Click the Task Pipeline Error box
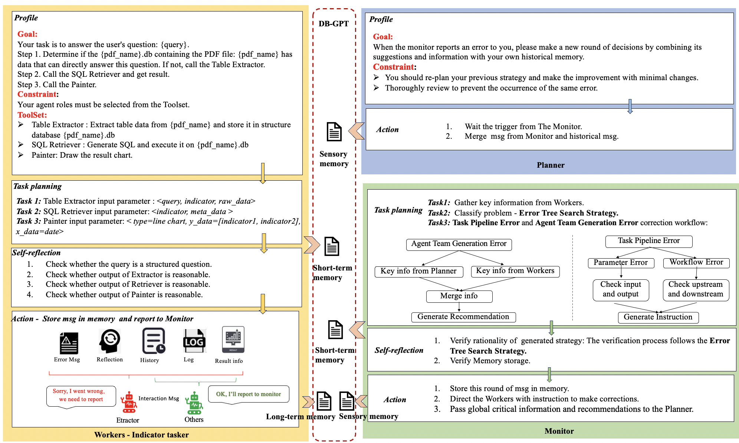 648,241
